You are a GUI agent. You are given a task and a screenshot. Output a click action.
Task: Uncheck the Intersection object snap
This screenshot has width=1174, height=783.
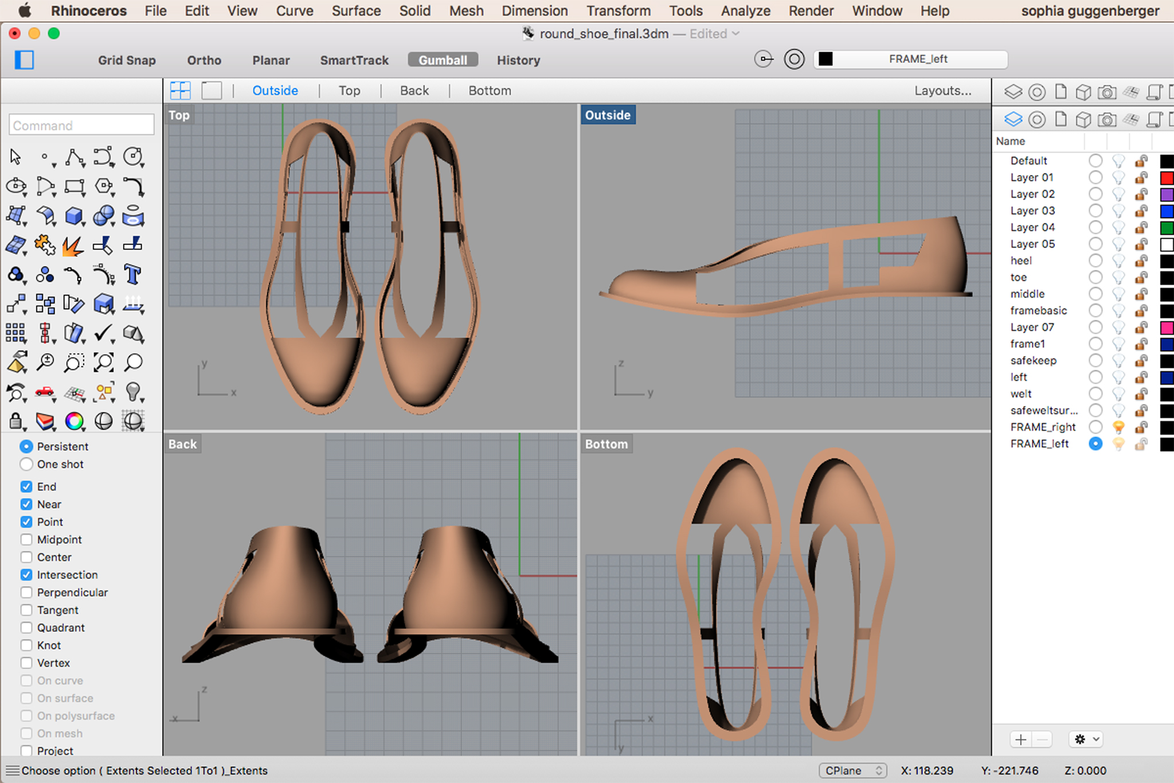pyautogui.click(x=26, y=575)
